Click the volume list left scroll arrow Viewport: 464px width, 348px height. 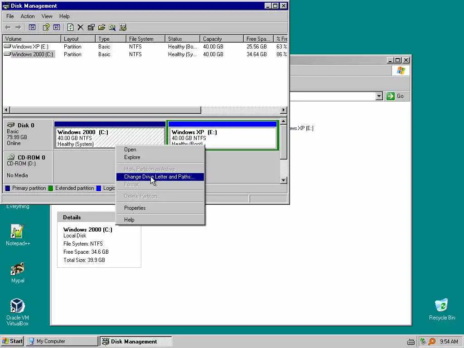coord(6,110)
